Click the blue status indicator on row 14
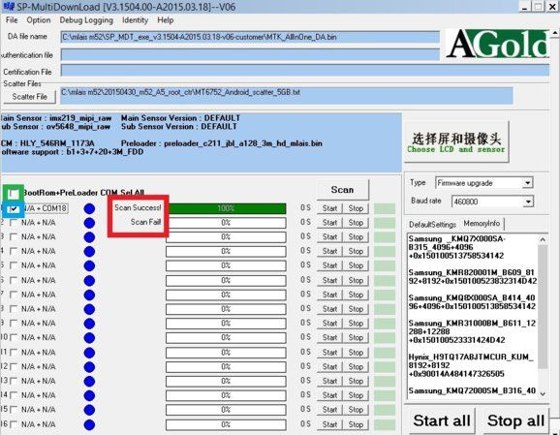 (x=89, y=395)
